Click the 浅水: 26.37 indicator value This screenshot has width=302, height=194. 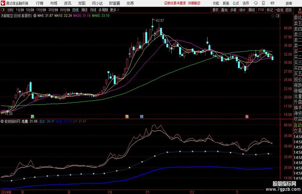click(47, 121)
